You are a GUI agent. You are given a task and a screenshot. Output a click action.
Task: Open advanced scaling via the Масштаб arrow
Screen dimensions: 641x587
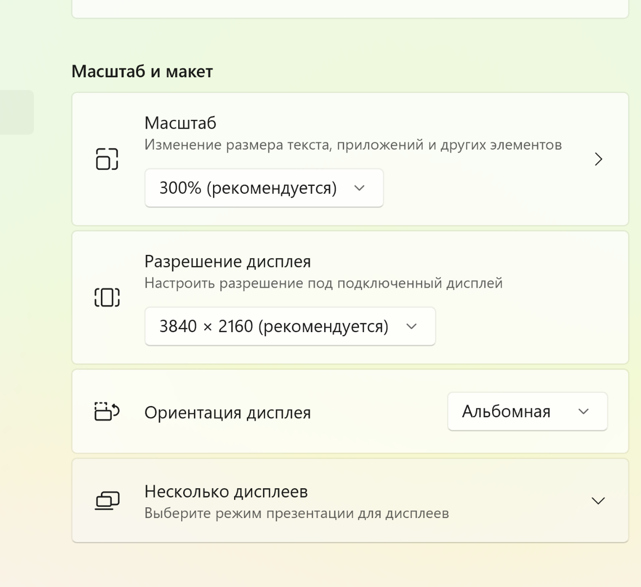pyautogui.click(x=598, y=159)
